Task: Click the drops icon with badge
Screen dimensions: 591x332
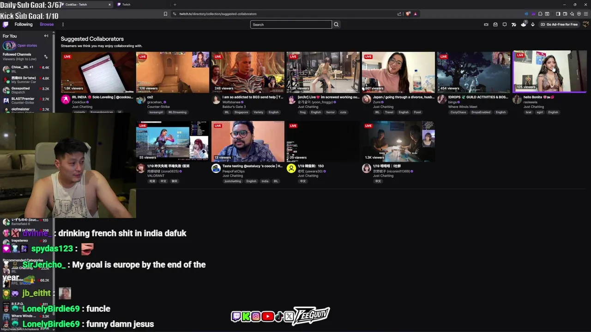Action: point(524,24)
